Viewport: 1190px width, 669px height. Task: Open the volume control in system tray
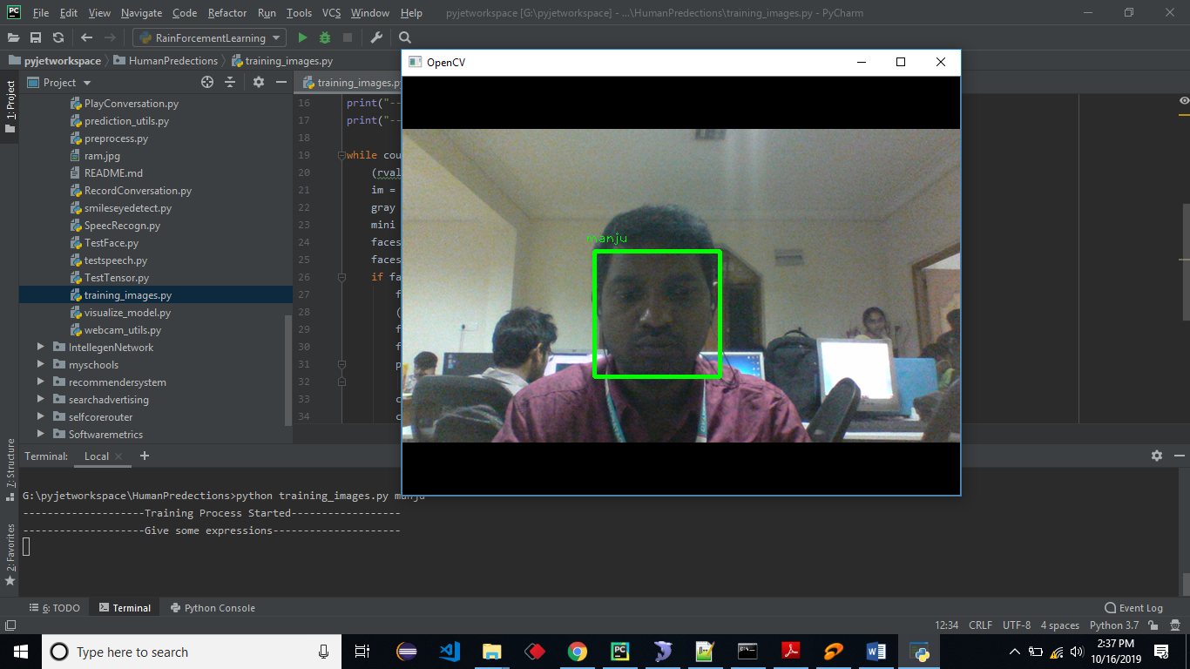[1078, 652]
